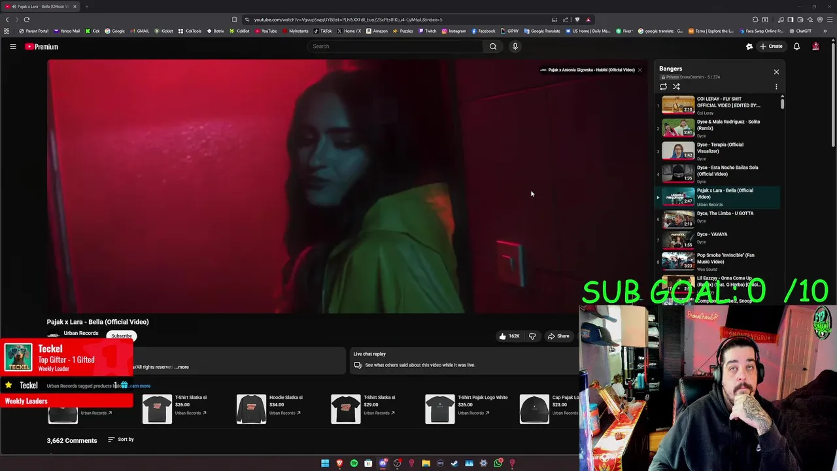Open the account avatar menu
Image resolution: width=837 pixels, height=471 pixels.
pos(815,46)
